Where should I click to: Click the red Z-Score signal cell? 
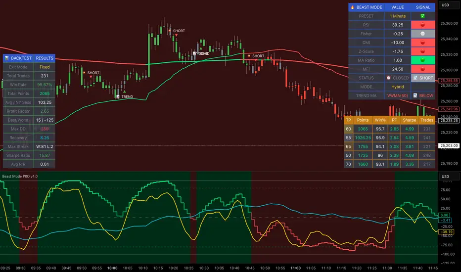pos(423,51)
